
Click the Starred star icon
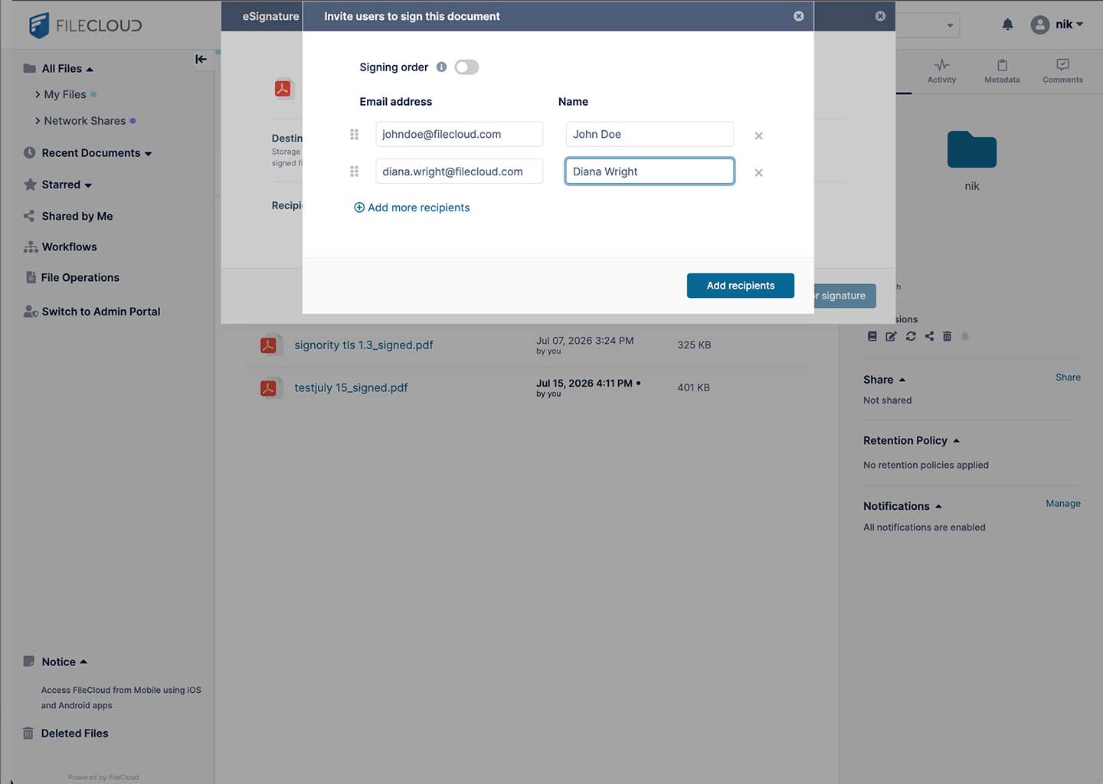click(30, 185)
